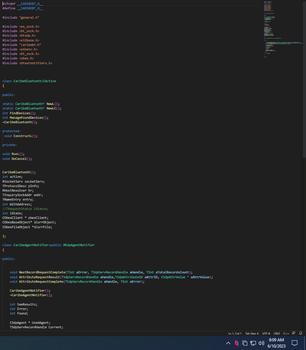Click TProtocolDesc pInfo; line
This screenshot has width=306, height=350.
click(x=21, y=186)
